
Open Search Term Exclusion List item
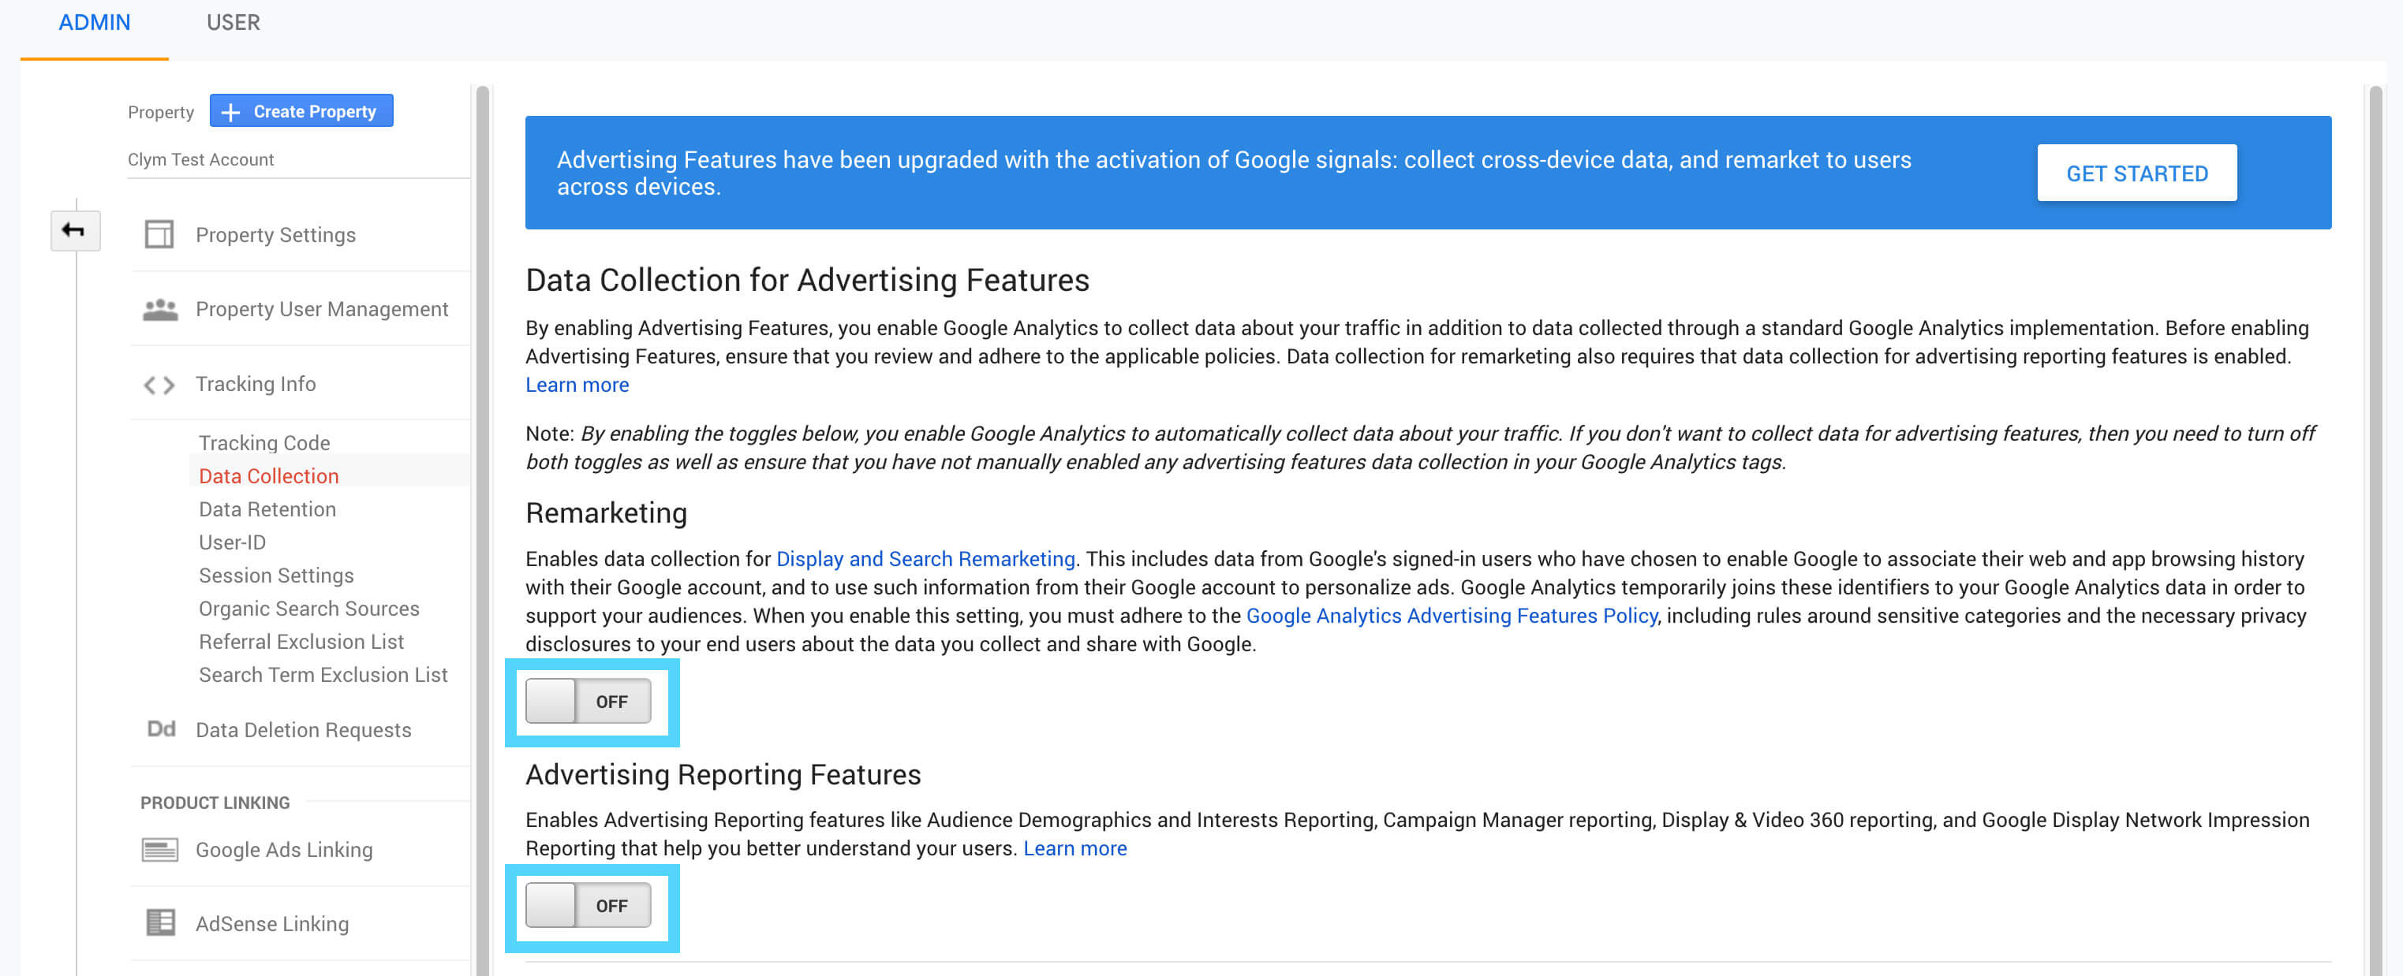tap(323, 674)
